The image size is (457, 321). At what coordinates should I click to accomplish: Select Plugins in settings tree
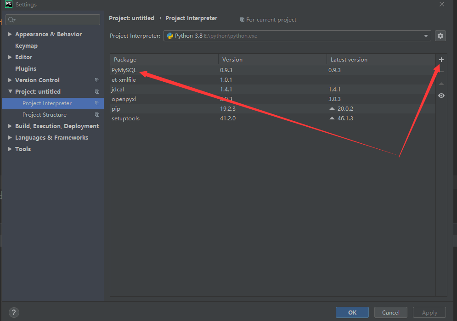(26, 69)
